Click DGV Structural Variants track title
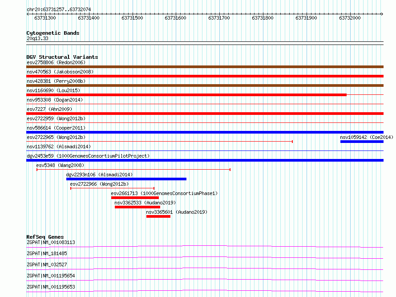The height and width of the screenshot is (297, 396). (62, 57)
